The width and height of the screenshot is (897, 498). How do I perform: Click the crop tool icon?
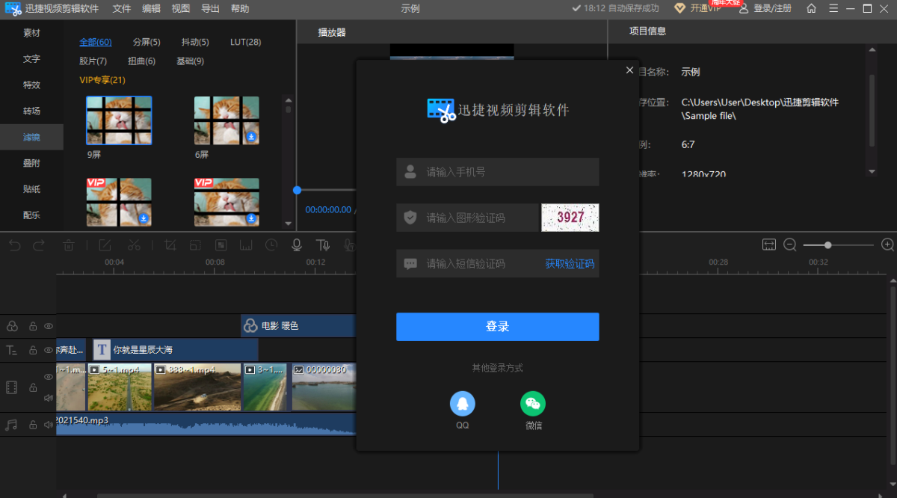coord(170,245)
